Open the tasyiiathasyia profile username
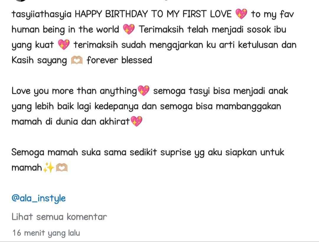Image resolution: width=319 pixels, height=242 pixels. pyautogui.click(x=41, y=14)
